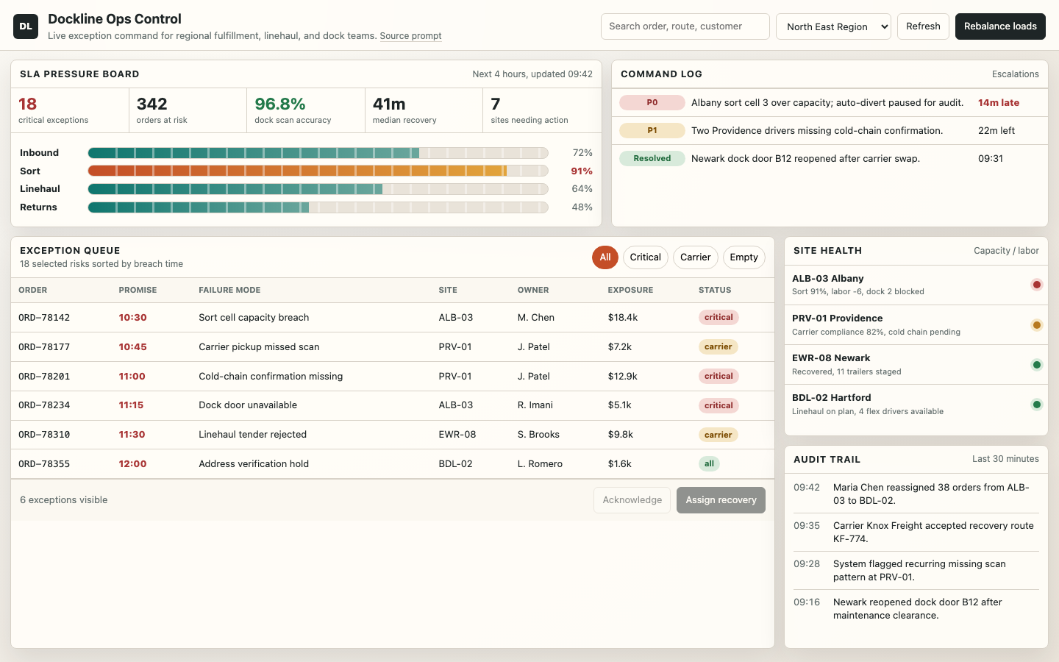Click the P1 badge in Command Log
1059x662 pixels.
652,131
